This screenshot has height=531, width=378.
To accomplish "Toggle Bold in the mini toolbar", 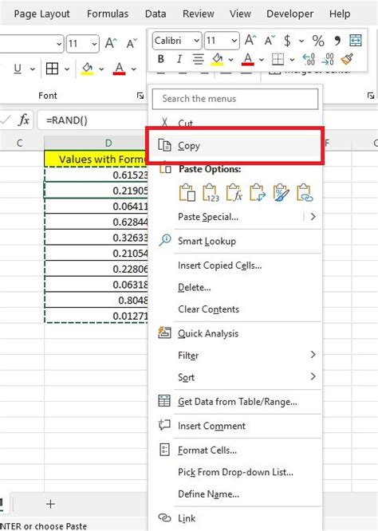I will (161, 59).
